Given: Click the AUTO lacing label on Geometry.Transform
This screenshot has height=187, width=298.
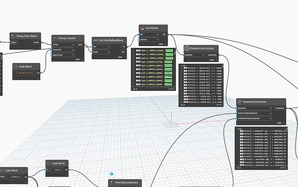Looking at the screenshot, I should pos(279,123).
